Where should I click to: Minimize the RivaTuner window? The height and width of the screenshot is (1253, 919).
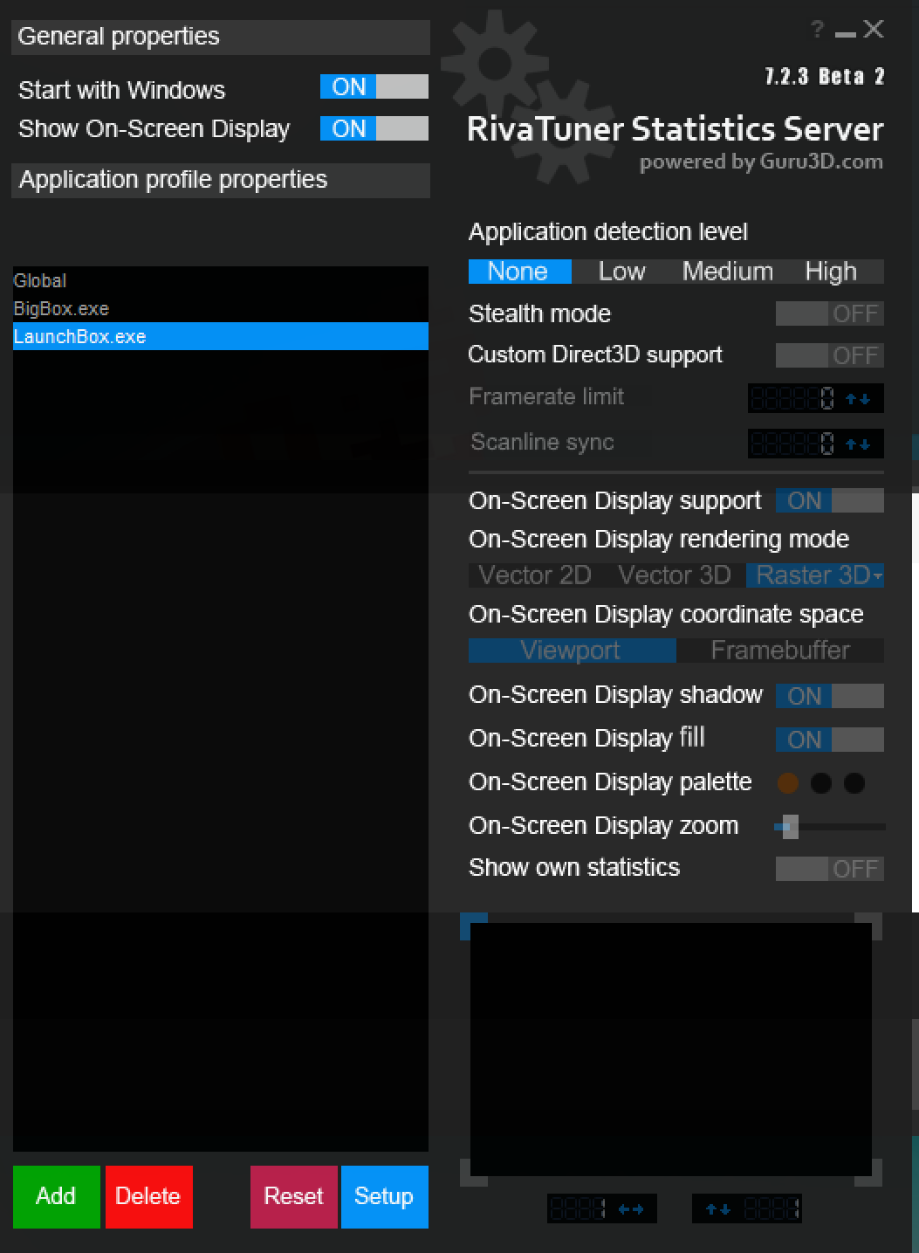click(x=845, y=34)
